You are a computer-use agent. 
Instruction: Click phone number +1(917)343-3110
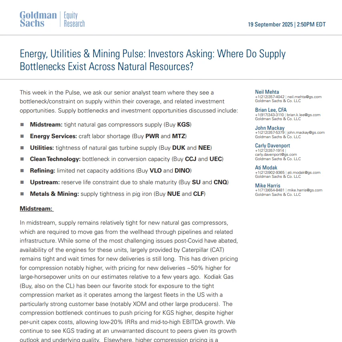[x=269, y=115]
